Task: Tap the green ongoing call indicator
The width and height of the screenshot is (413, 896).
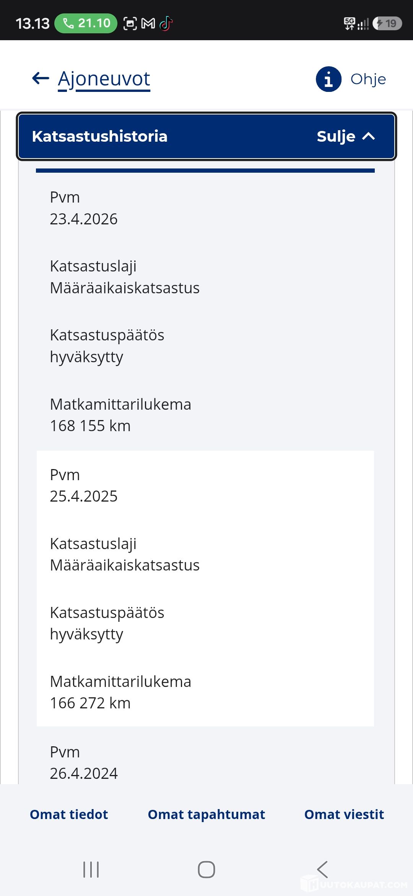Action: 86,23
